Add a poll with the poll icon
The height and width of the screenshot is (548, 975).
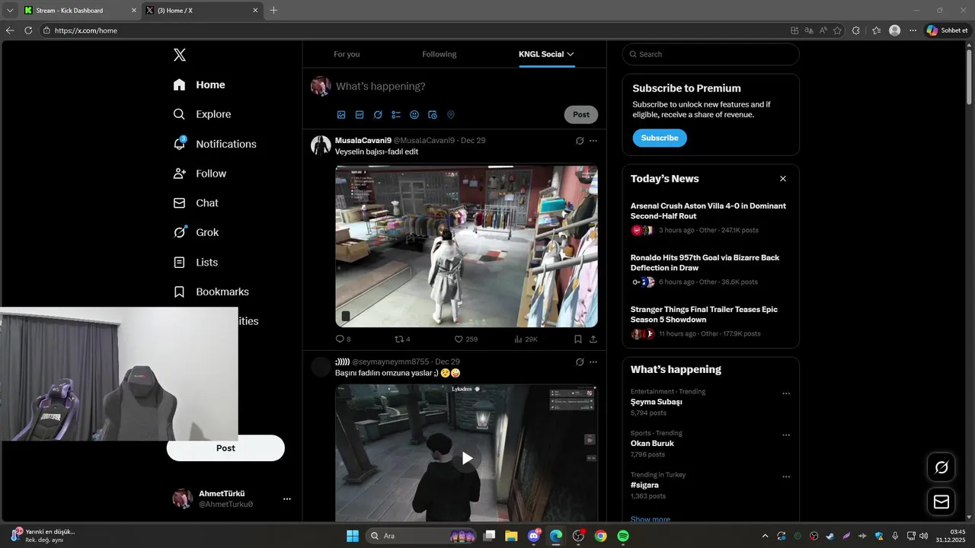[396, 115]
